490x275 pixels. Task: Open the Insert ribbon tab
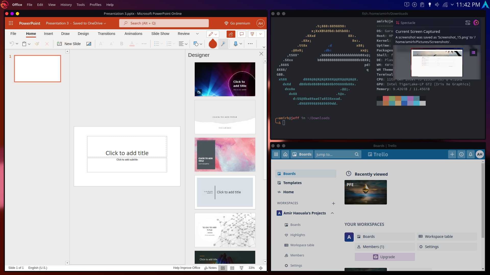[x=48, y=34]
